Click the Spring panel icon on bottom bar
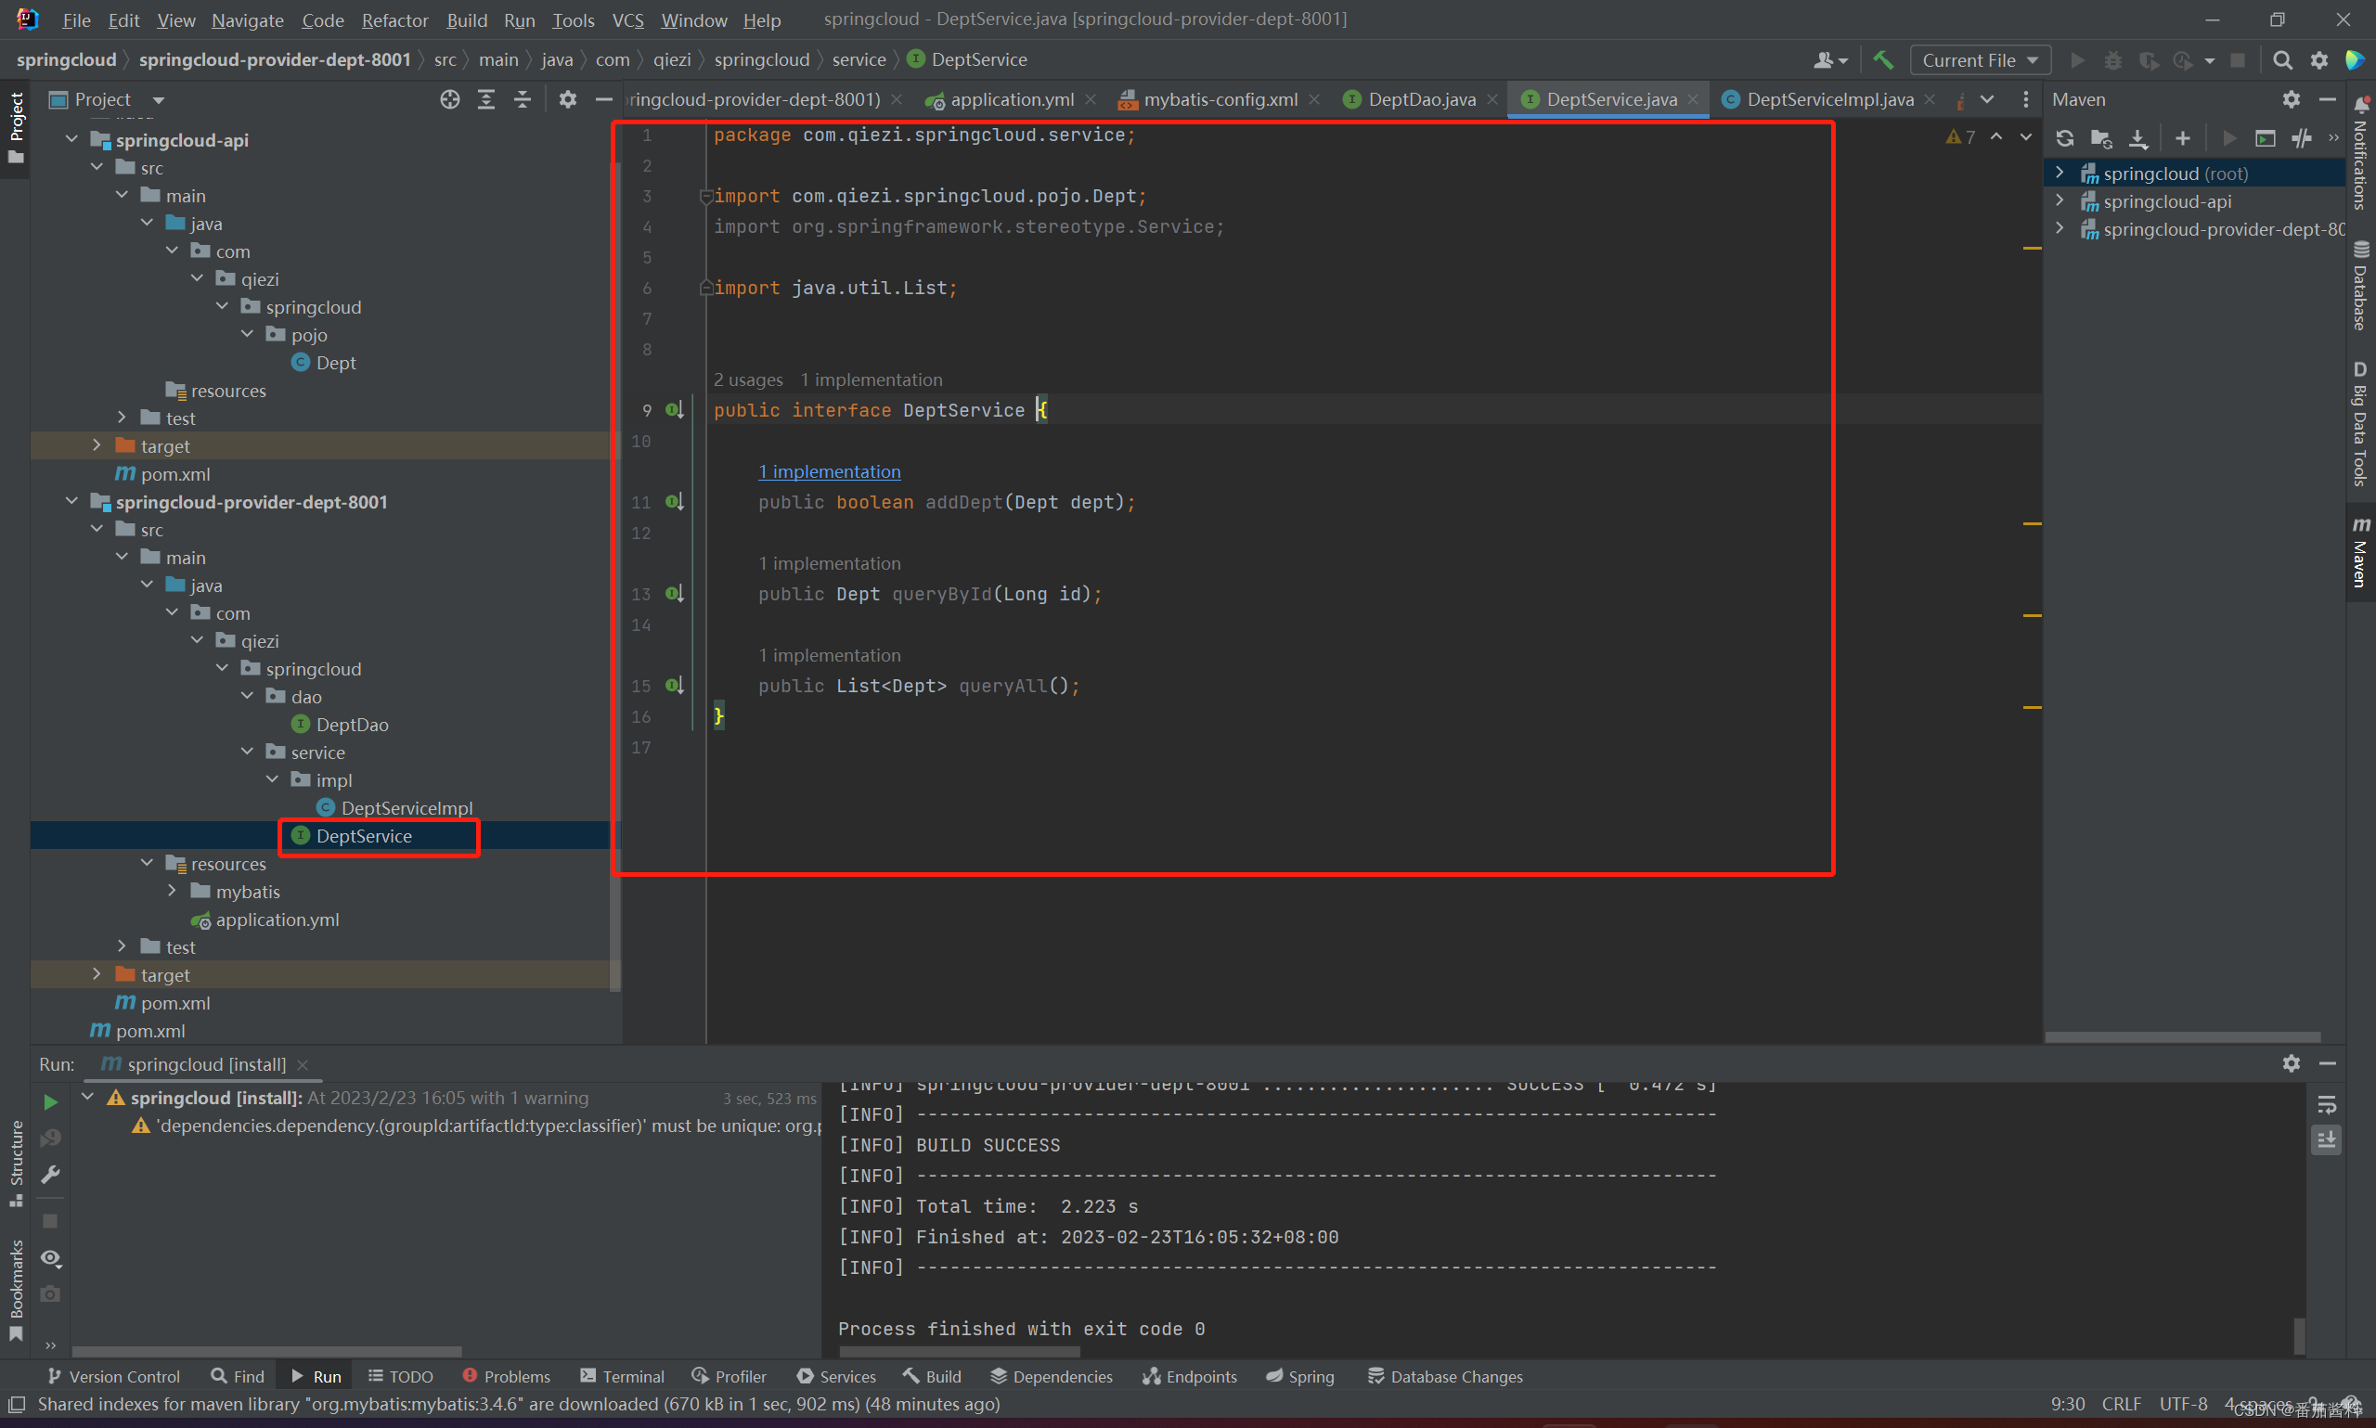 [x=1309, y=1375]
